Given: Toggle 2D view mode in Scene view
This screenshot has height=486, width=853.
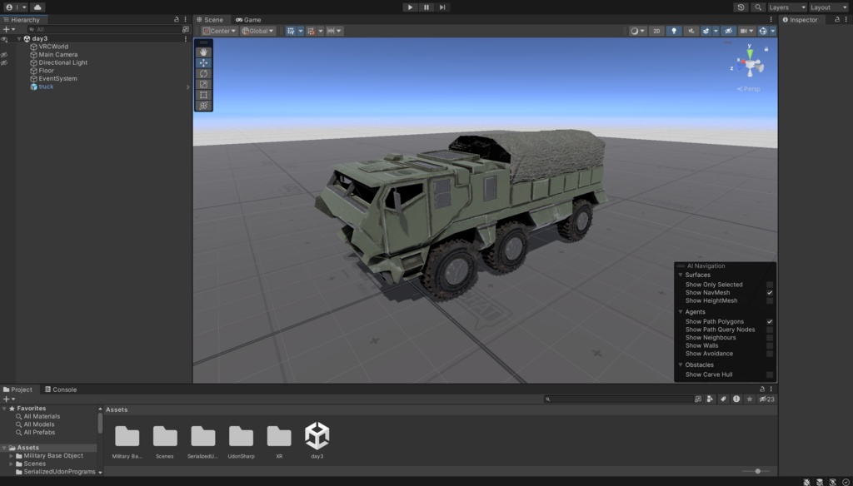Looking at the screenshot, I should coord(657,30).
